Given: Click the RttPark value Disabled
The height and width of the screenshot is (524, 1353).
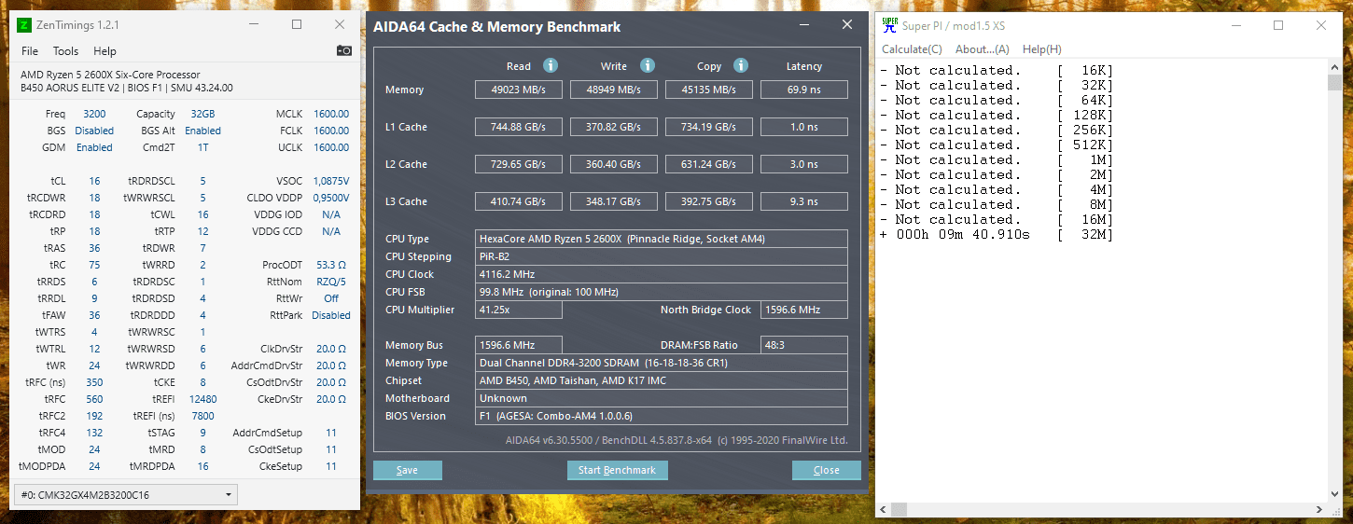Looking at the screenshot, I should 331,315.
